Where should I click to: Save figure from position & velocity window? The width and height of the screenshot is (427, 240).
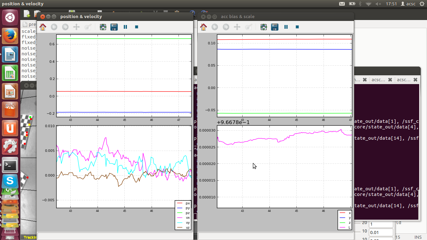114,27
